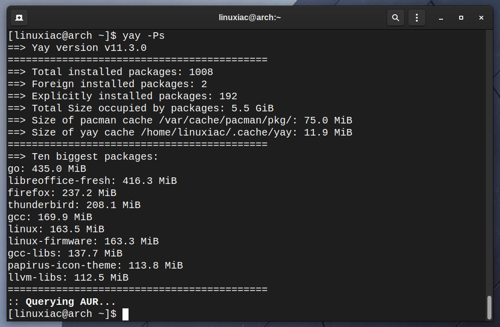The height and width of the screenshot is (327, 500).
Task: Click the /var/cache/pacman/pkg/ path
Action: [228, 120]
